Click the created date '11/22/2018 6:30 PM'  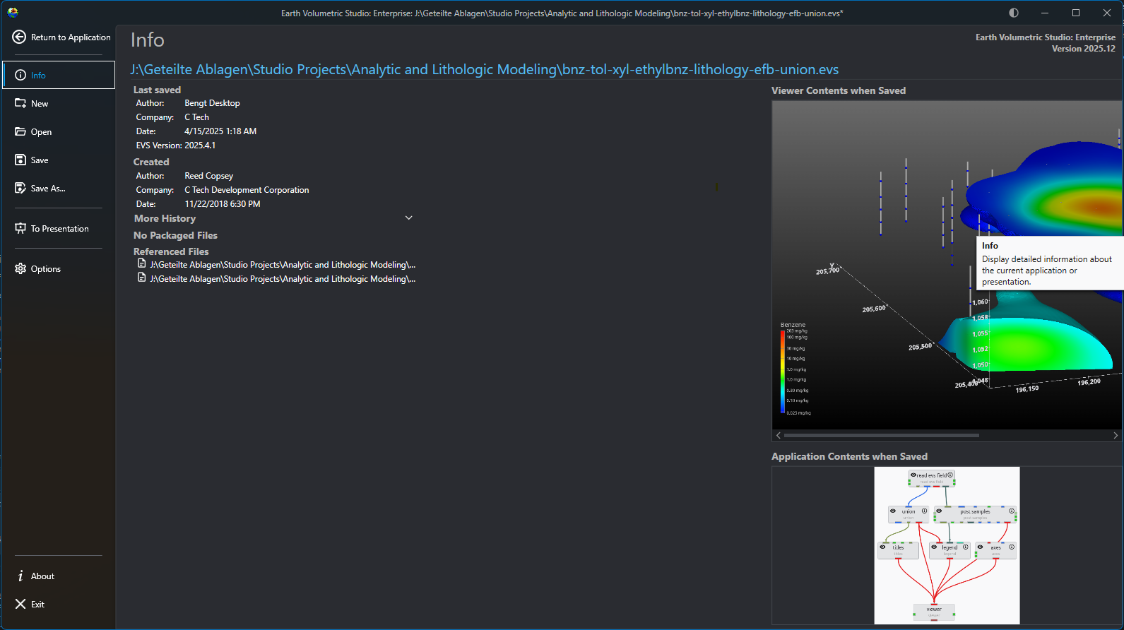click(x=223, y=204)
